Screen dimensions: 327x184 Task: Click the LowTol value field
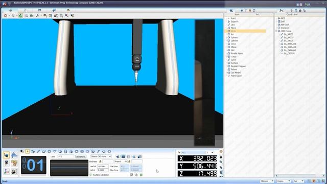103,167
